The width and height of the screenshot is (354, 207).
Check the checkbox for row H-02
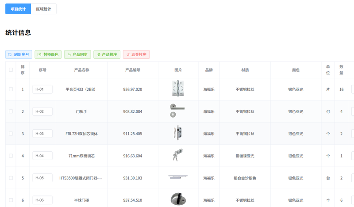(11, 111)
